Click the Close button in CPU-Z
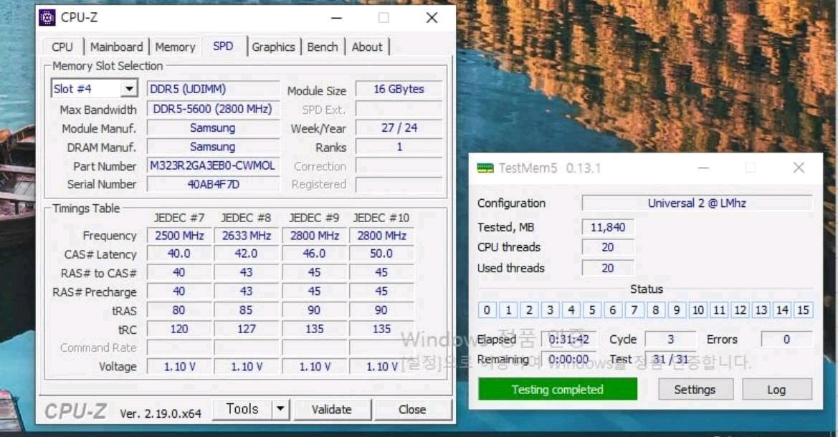 412,410
